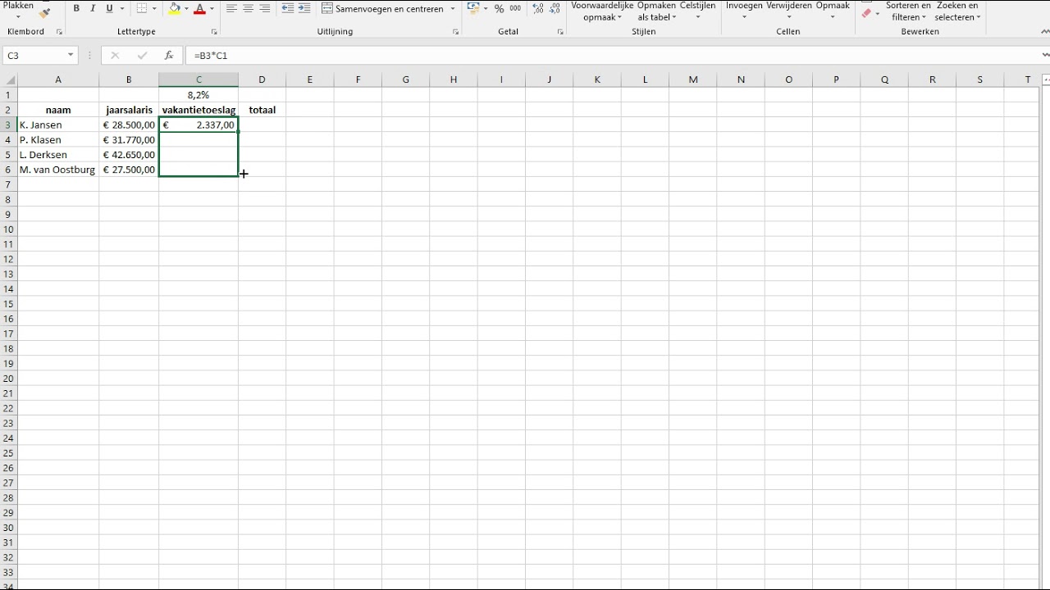Image resolution: width=1050 pixels, height=590 pixels.
Task: Open Opmaken als tabel menu
Action: (656, 11)
